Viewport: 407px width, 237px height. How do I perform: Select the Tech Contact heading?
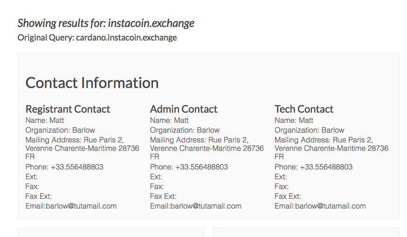click(x=304, y=109)
